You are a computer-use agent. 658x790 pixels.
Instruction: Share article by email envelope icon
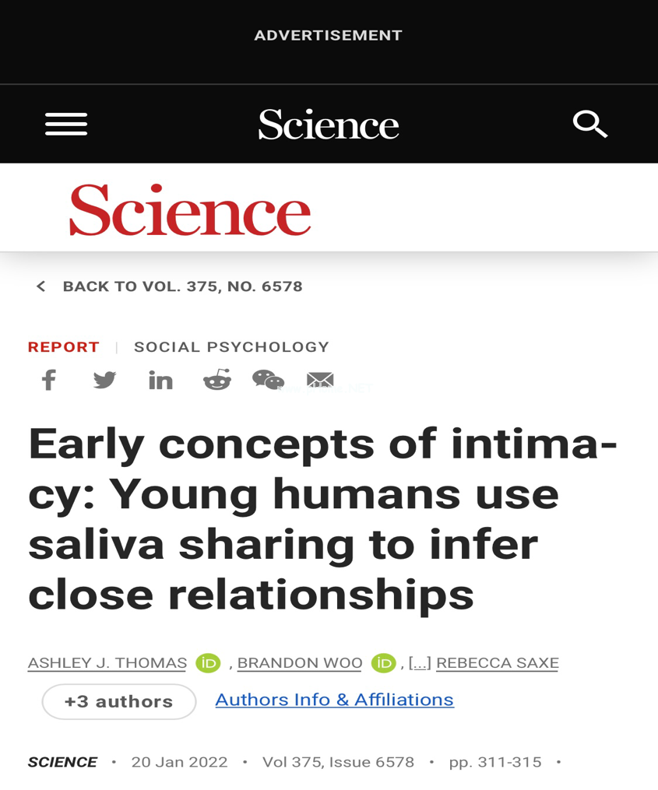point(320,379)
